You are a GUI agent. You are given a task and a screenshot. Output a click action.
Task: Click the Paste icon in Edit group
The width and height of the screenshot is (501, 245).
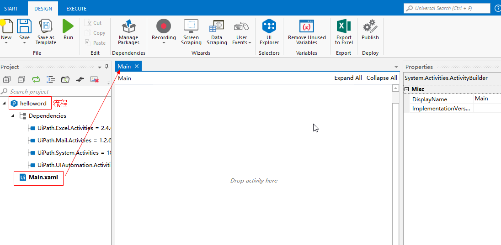[x=87, y=42]
